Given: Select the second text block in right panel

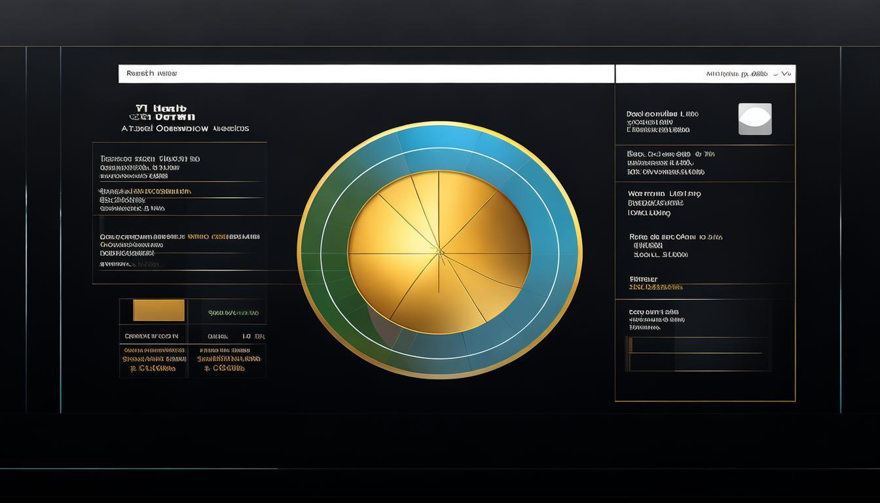Looking at the screenshot, I should pos(666,162).
